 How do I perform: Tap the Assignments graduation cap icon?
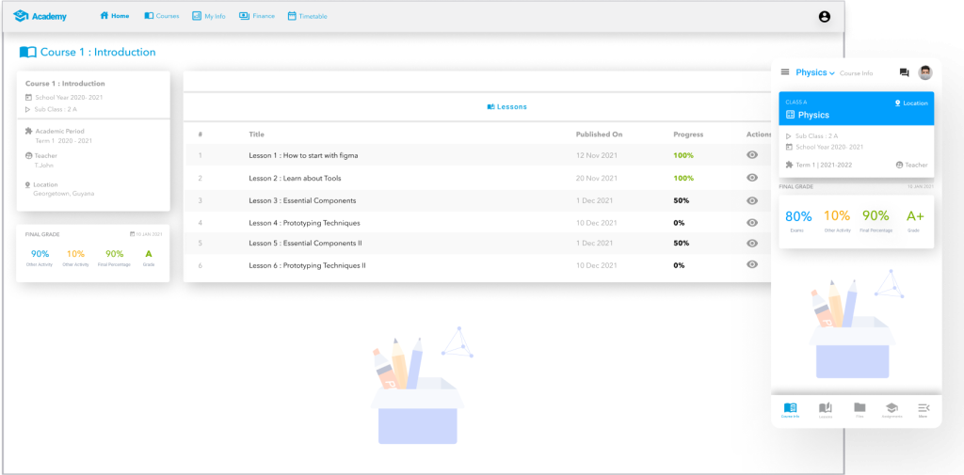[x=890, y=408]
